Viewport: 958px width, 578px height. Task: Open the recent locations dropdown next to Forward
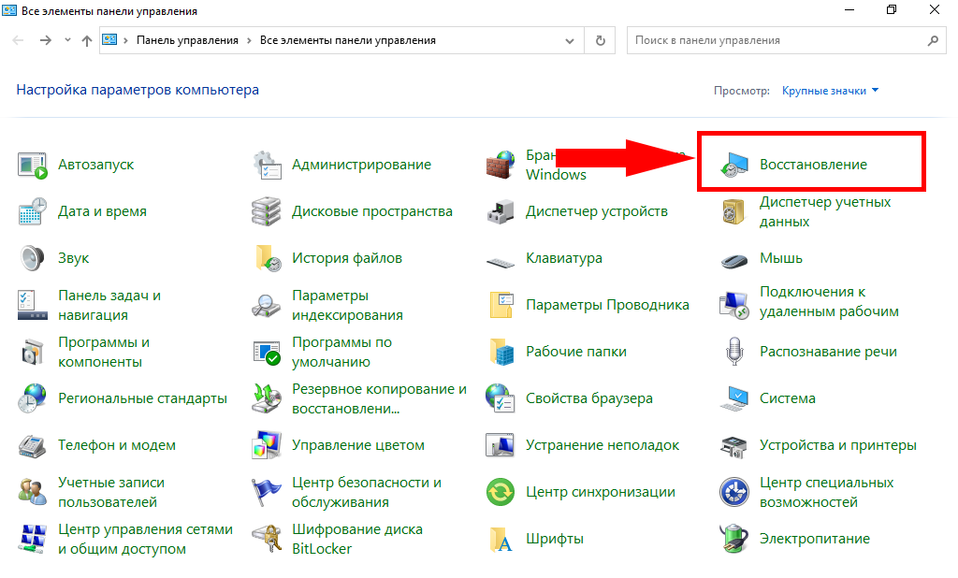tap(67, 41)
